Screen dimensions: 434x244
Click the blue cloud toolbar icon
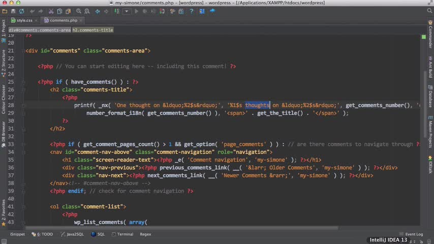coord(212,11)
